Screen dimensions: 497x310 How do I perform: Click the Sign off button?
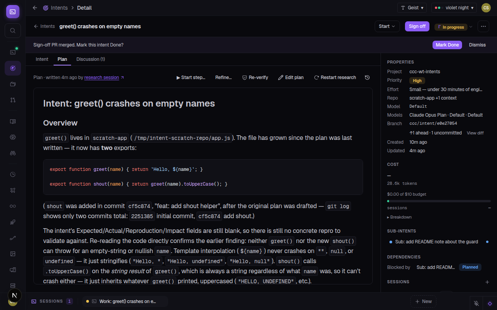pos(417,26)
